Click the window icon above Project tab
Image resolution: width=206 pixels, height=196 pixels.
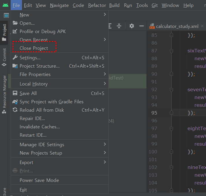click(x=6, y=16)
